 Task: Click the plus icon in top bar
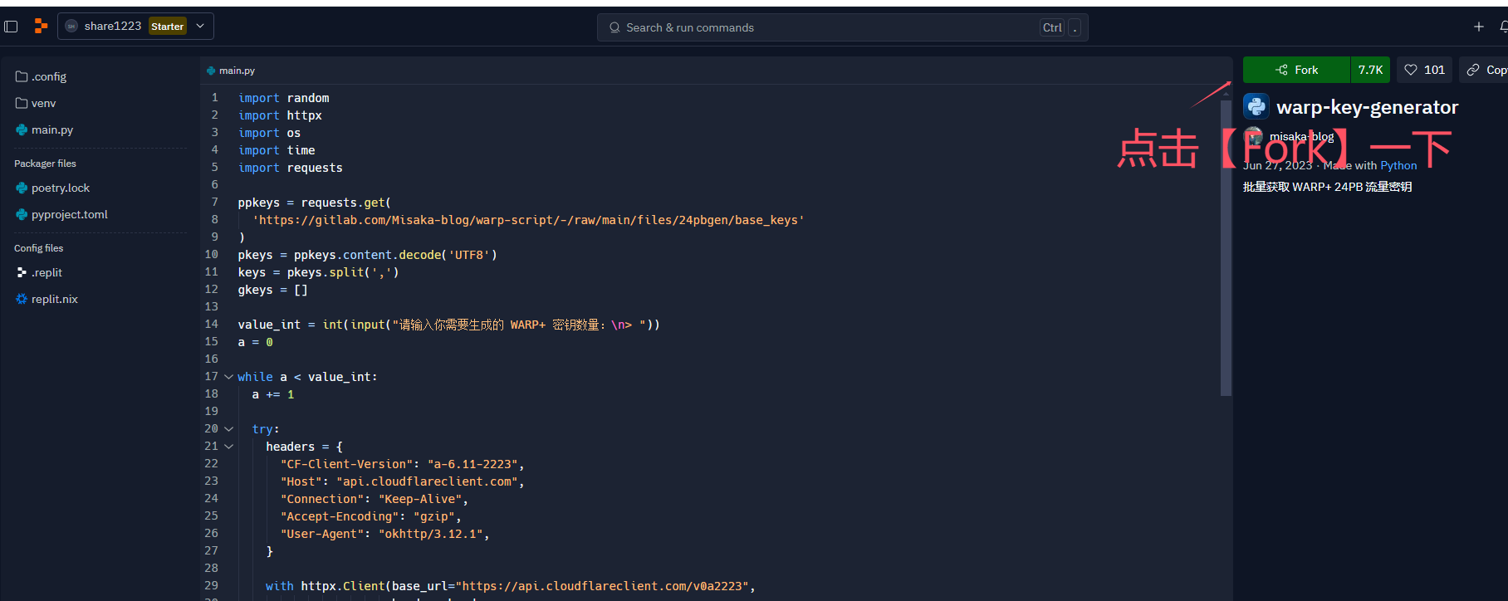[x=1478, y=27]
